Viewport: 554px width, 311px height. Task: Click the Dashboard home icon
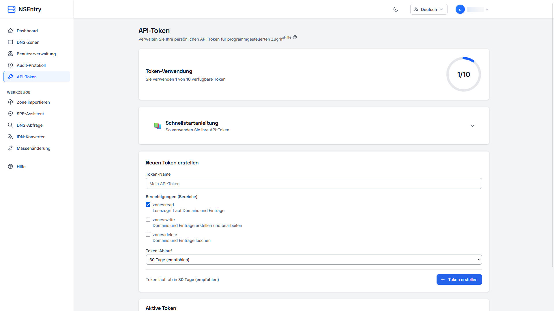point(10,31)
